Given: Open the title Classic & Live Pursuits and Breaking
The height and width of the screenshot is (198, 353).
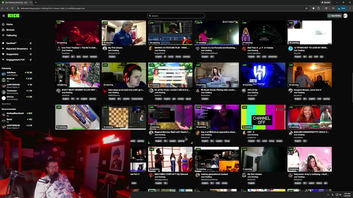Looking at the screenshot, I should 219,48.
